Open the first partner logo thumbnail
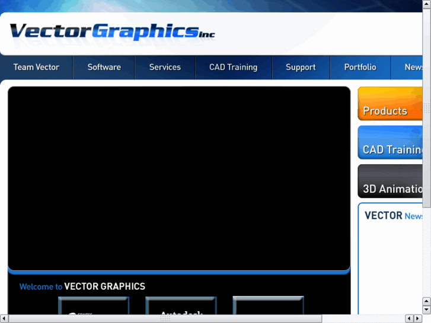The image size is (431, 323). pos(94,305)
